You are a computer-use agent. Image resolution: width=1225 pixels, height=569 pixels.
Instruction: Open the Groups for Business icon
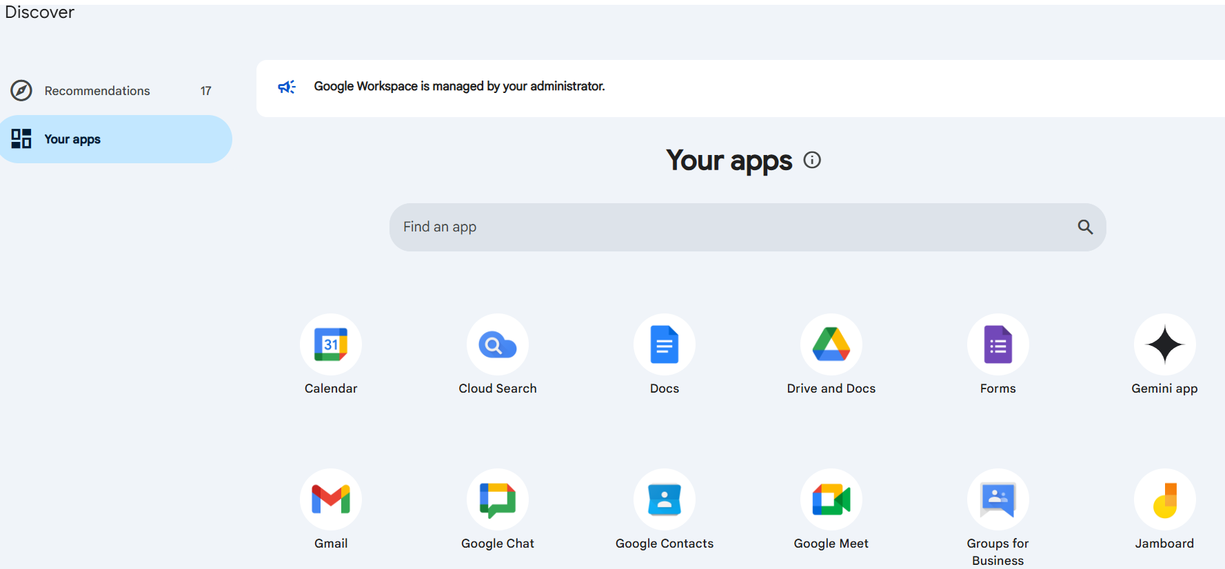tap(998, 499)
